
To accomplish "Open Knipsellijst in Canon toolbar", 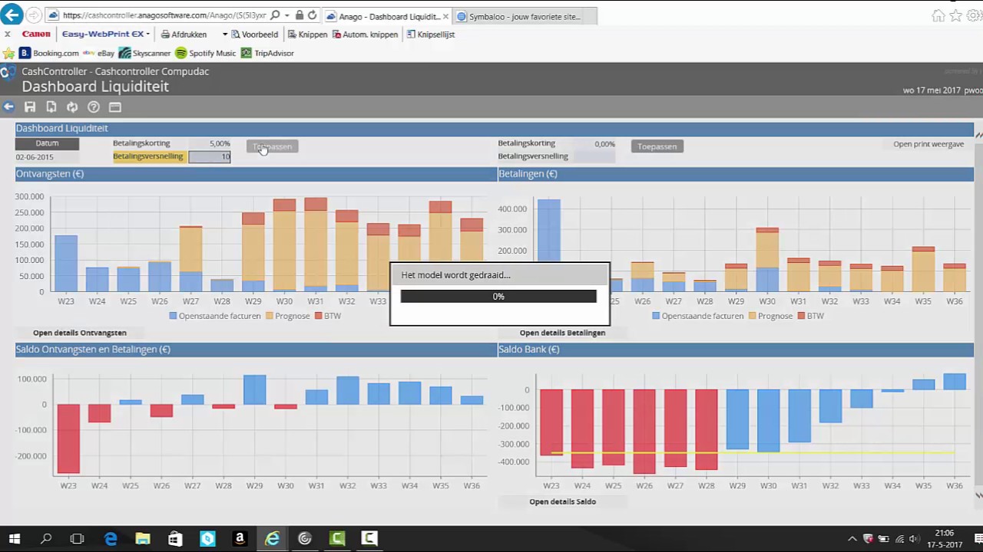I will [431, 34].
